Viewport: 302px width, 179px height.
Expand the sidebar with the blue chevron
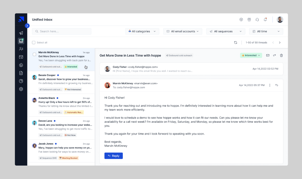pyautogui.click(x=27, y=26)
